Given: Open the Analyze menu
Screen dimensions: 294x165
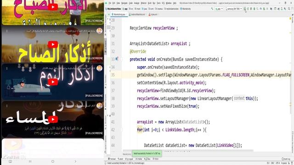Looking at the screenshot, I should 136,3.
